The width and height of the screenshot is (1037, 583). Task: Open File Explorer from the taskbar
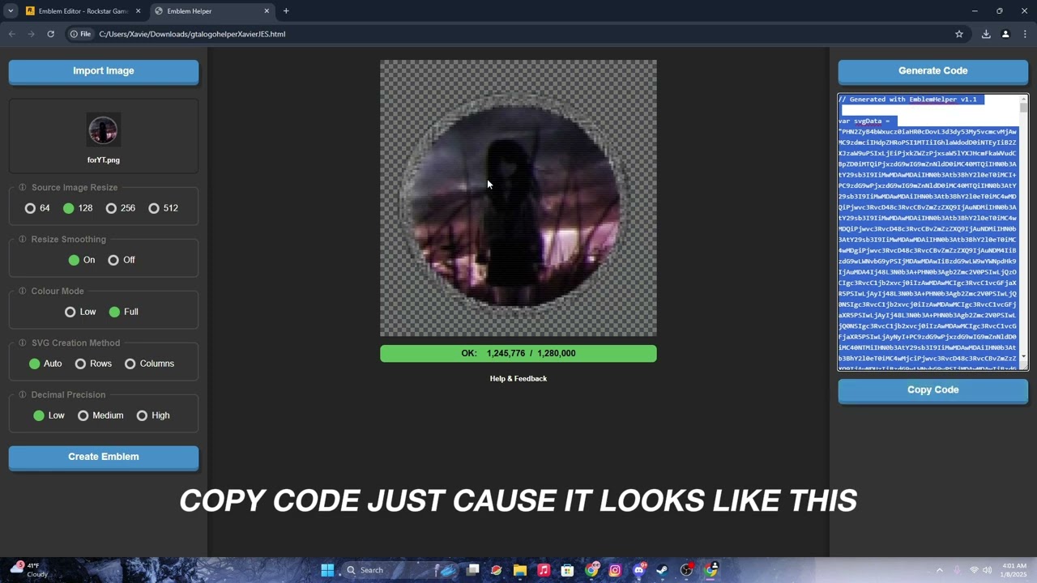[520, 570]
